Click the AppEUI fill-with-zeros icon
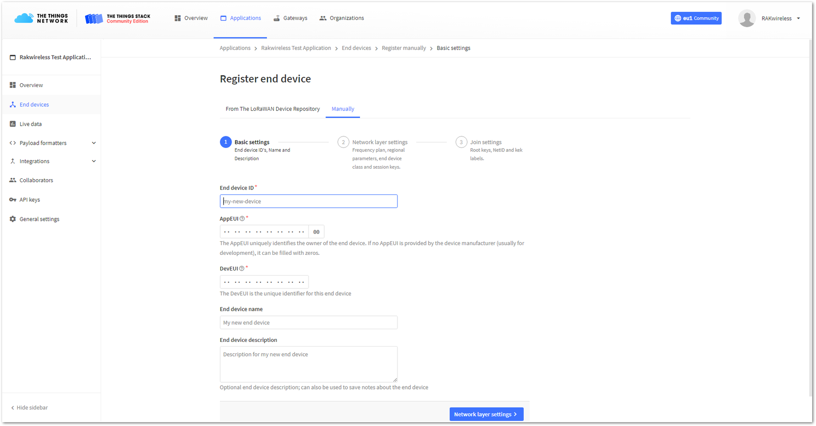Screen dimensions: 816x426 coord(316,232)
